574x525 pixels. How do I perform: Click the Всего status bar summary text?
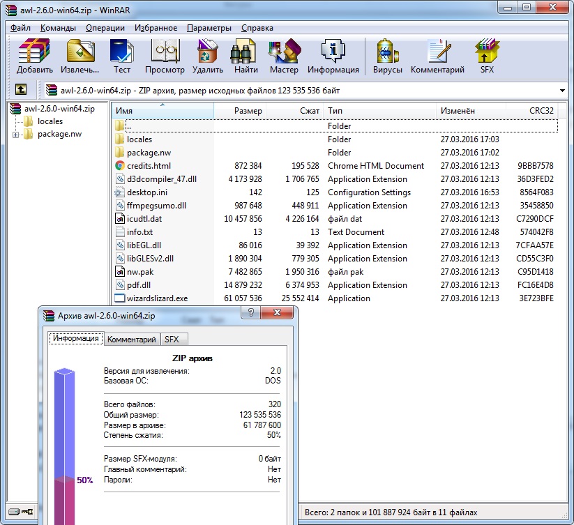click(391, 512)
